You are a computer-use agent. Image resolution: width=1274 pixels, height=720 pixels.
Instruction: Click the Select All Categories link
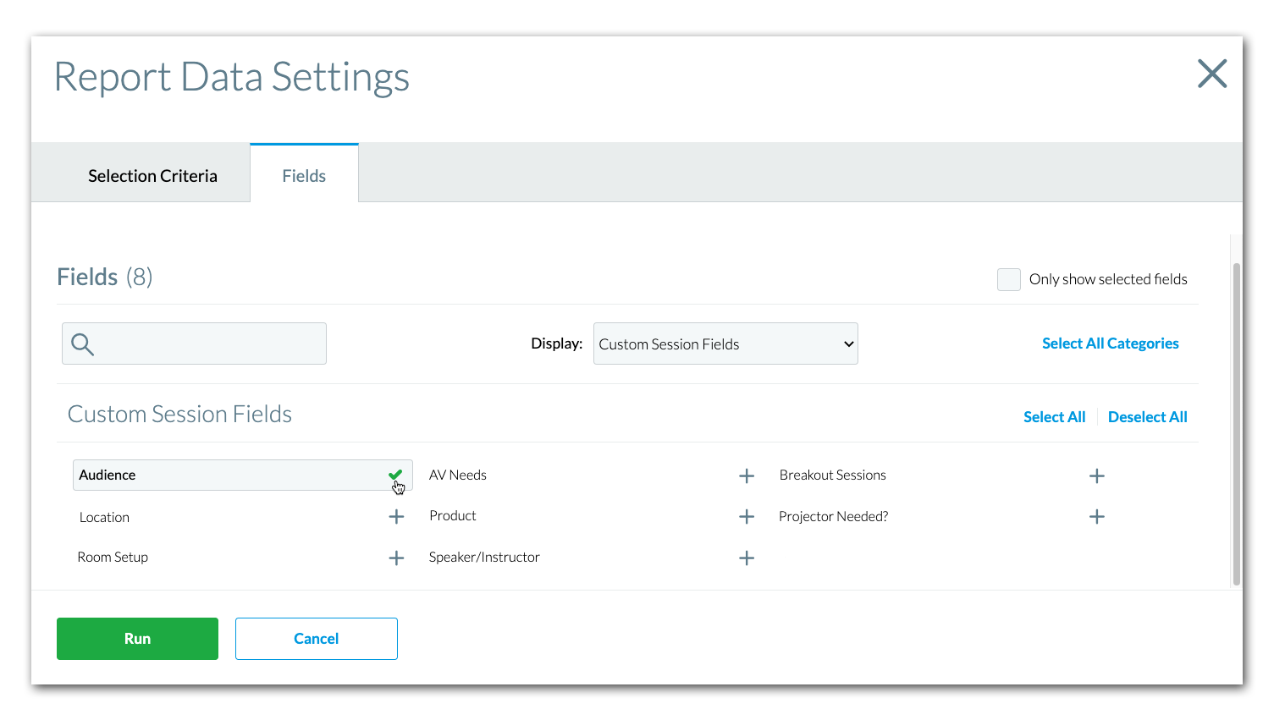click(1110, 344)
